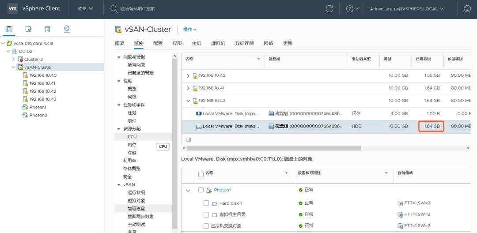Switch to the 虚拟机 tab
The image size is (477, 233).
(218, 43)
